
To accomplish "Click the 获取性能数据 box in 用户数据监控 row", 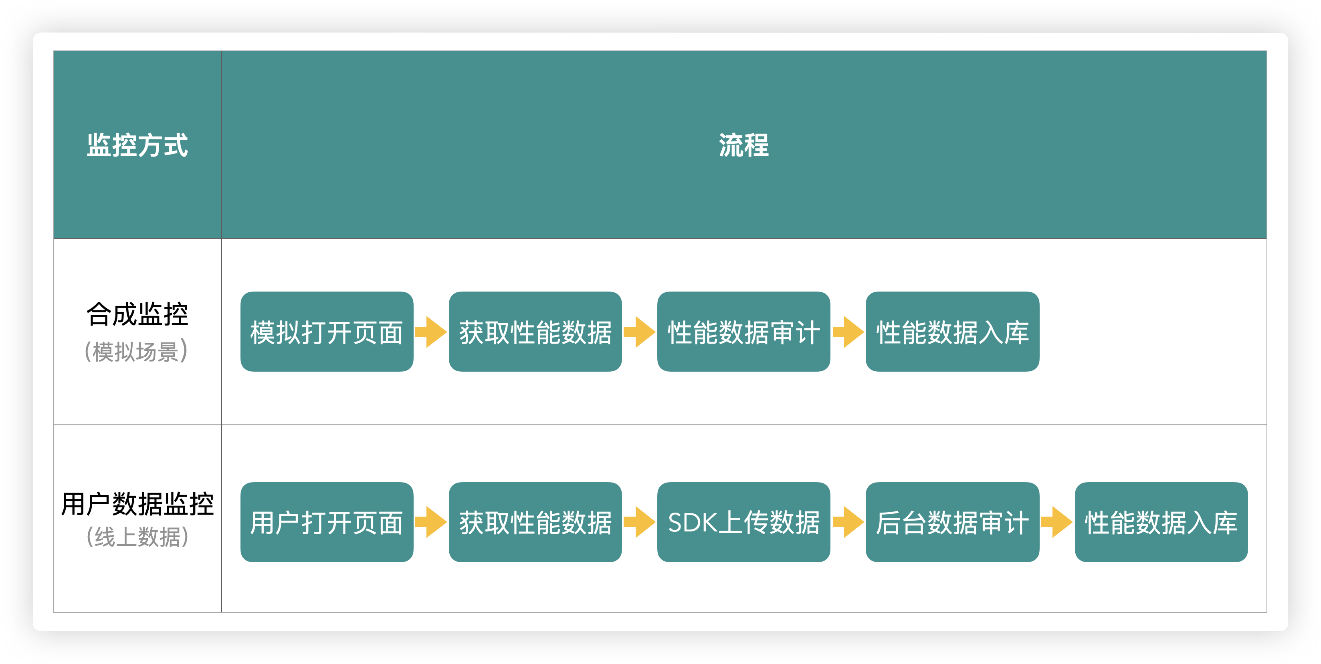I will [x=535, y=522].
